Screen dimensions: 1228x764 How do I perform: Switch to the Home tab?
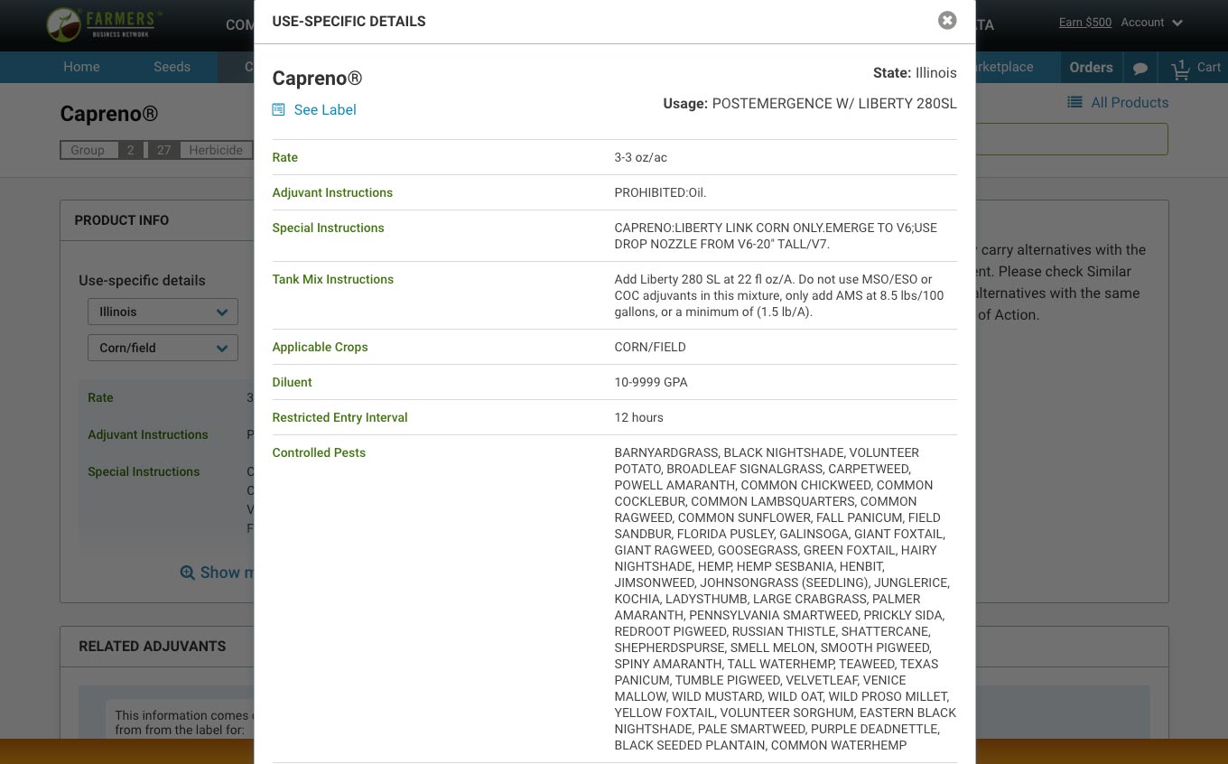81,67
